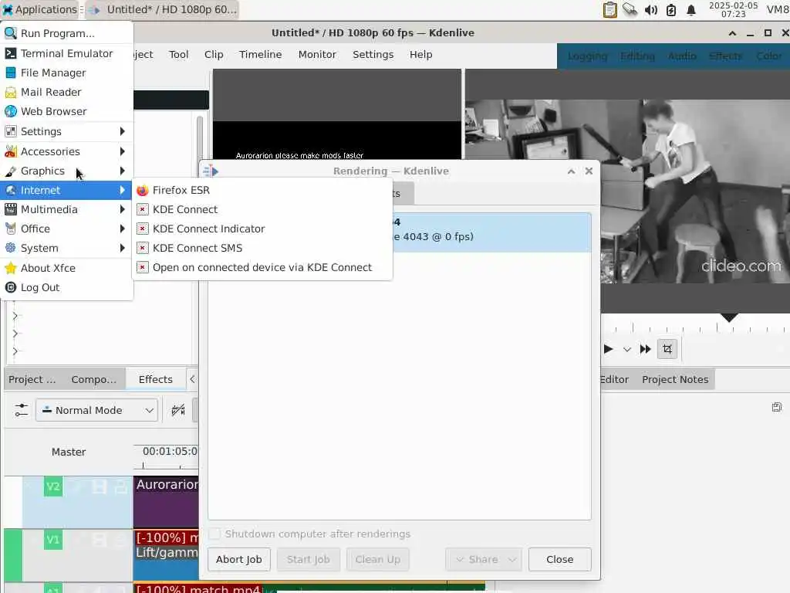Screen dimensions: 790x593
Task: Open the Normal Mode timeline dropdown
Action: pos(96,411)
